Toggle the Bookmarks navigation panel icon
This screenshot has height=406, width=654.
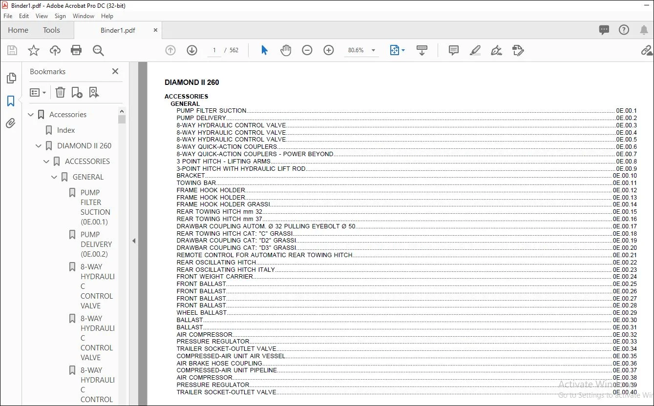coord(11,101)
